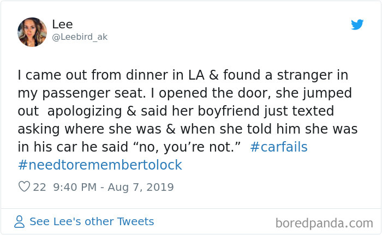The height and width of the screenshot is (235, 382).
Task: Click the Aug 7, 2019 date
Action: (141, 187)
